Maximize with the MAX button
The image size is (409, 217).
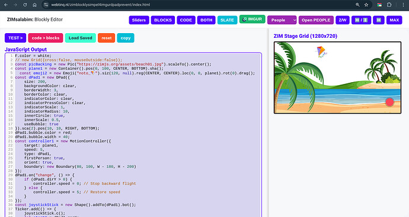click(x=394, y=20)
